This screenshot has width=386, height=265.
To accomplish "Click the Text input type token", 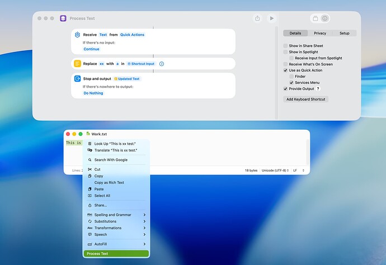I will [103, 35].
